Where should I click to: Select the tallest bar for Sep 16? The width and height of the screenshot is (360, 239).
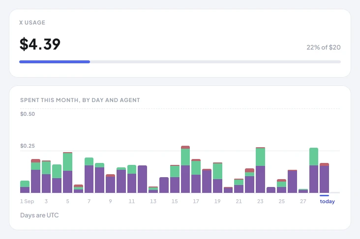click(185, 169)
